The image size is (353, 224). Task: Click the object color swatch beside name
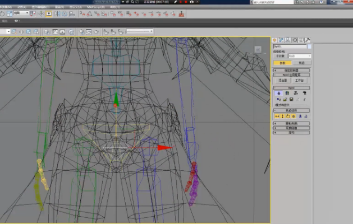[x=310, y=46]
